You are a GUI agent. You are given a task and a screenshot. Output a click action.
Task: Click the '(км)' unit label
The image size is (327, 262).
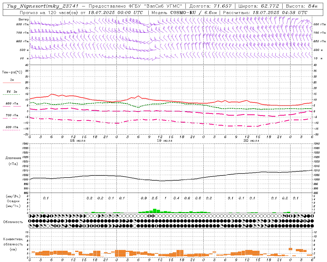pyautogui.click(x=13, y=249)
